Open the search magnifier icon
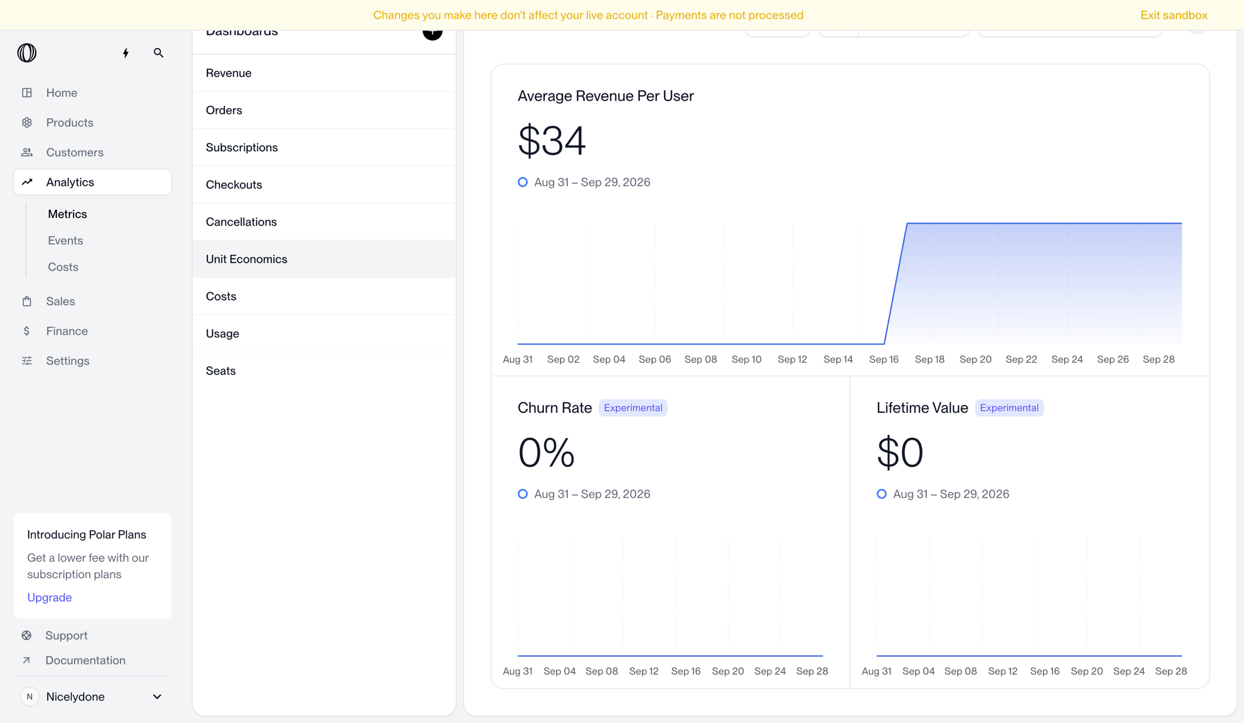The width and height of the screenshot is (1244, 723). pyautogui.click(x=159, y=53)
